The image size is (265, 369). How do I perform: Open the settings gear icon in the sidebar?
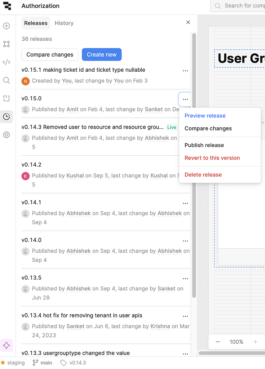6,134
